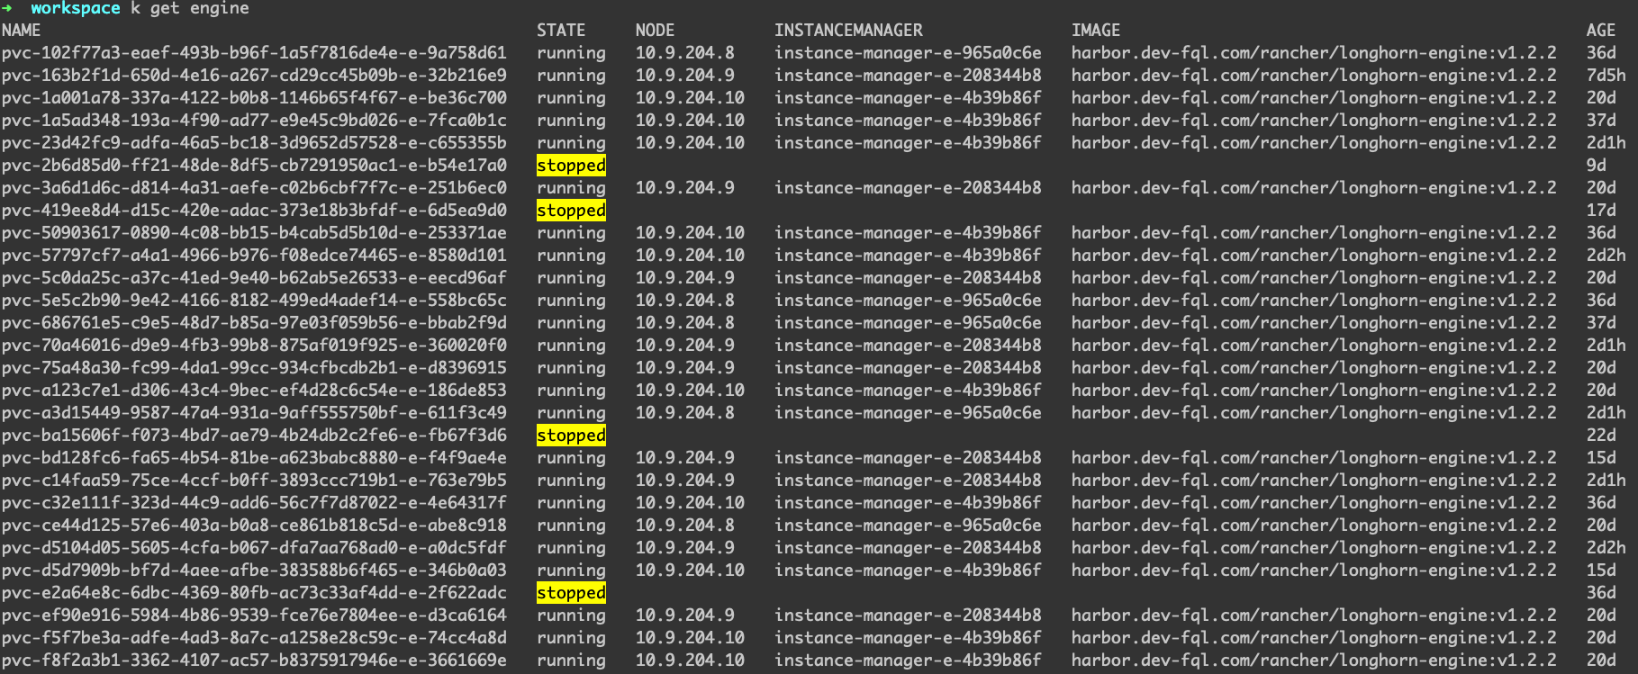Click the instance manager for pvc-686761e5

(908, 323)
